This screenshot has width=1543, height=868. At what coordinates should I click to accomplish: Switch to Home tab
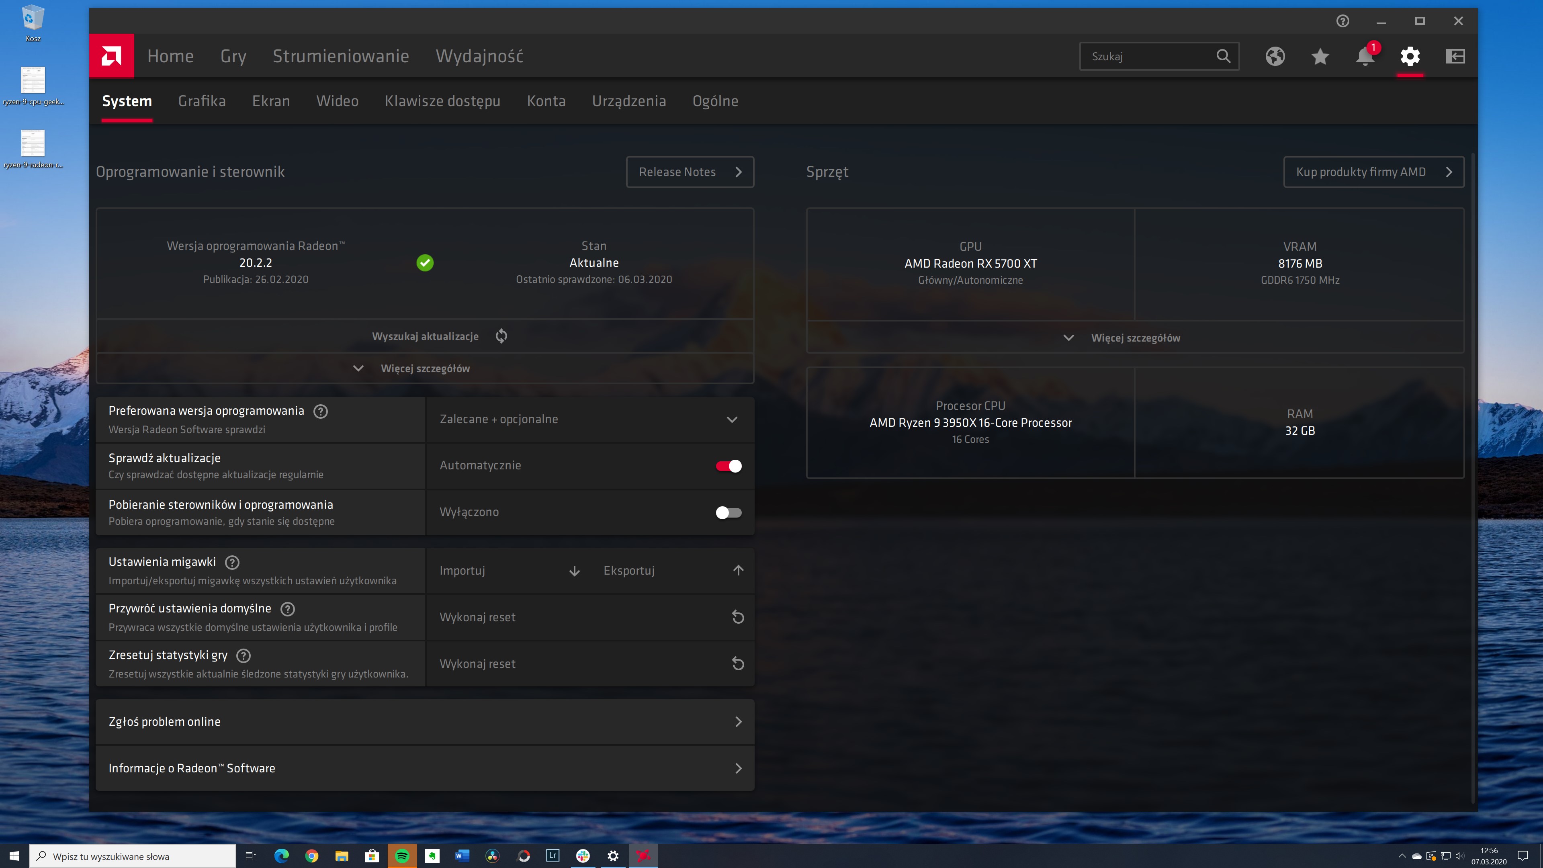click(x=170, y=56)
